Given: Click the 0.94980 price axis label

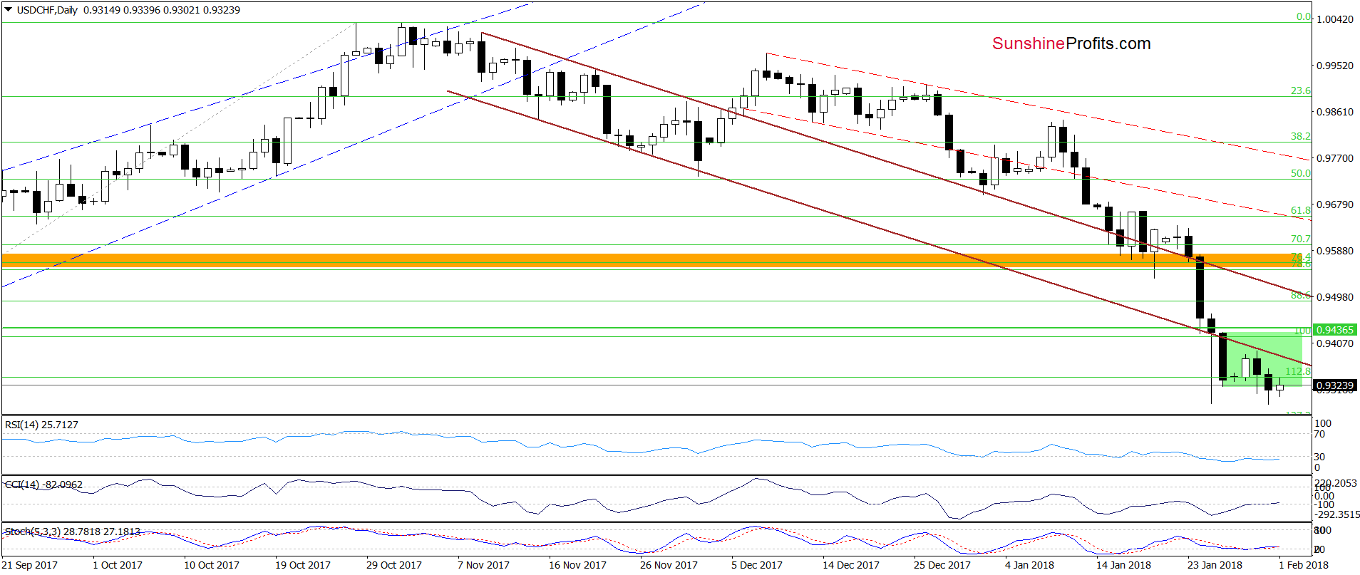Looking at the screenshot, I should (x=1334, y=297).
